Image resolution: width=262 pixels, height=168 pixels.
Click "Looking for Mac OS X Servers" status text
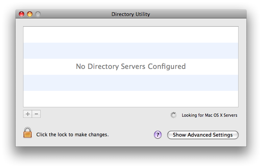(x=209, y=116)
